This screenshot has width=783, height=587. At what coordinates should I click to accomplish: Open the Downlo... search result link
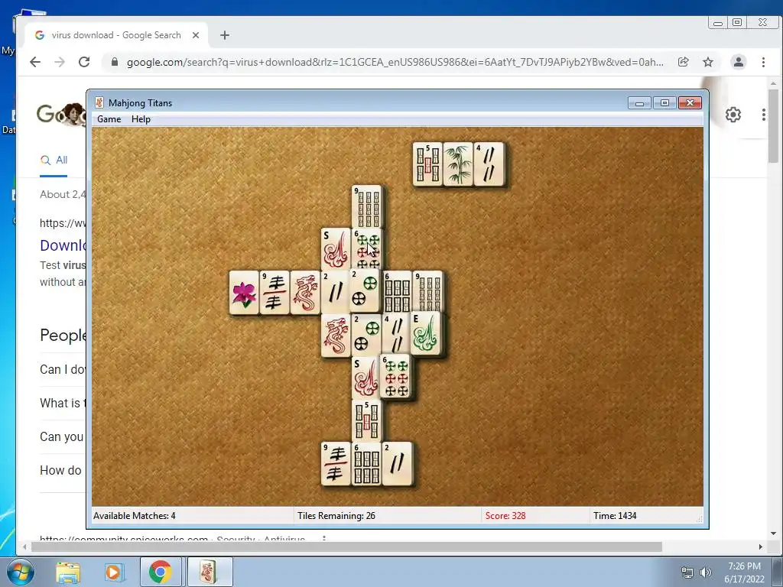coord(63,245)
